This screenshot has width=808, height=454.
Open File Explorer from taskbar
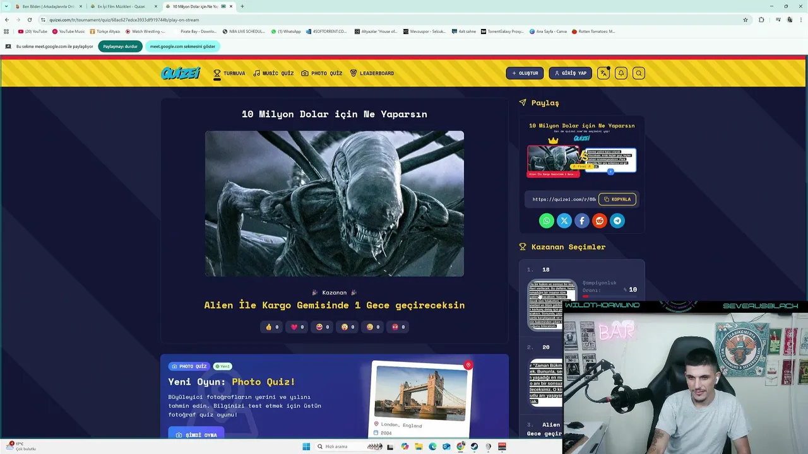click(419, 446)
